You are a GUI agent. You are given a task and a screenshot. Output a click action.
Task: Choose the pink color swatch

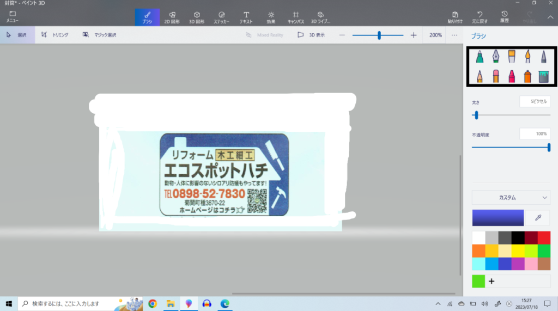point(531,264)
